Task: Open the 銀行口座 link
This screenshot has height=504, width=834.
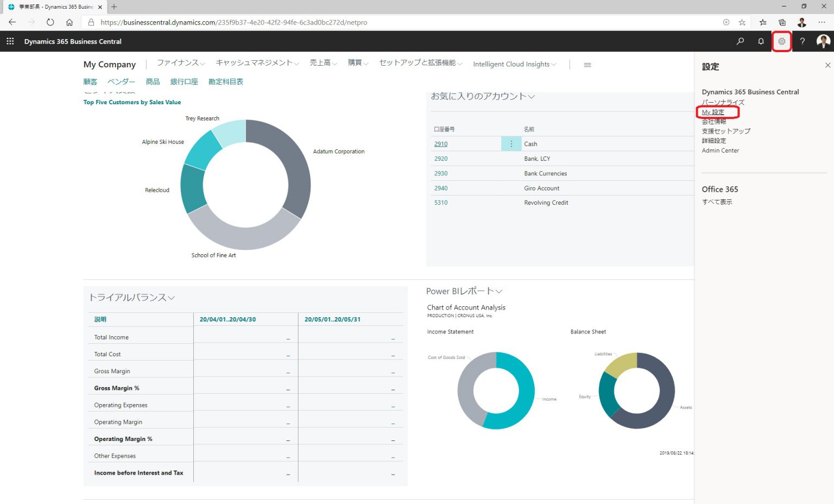Action: click(184, 81)
